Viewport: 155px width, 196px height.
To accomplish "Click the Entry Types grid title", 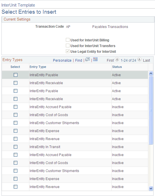I will coord(13,60).
